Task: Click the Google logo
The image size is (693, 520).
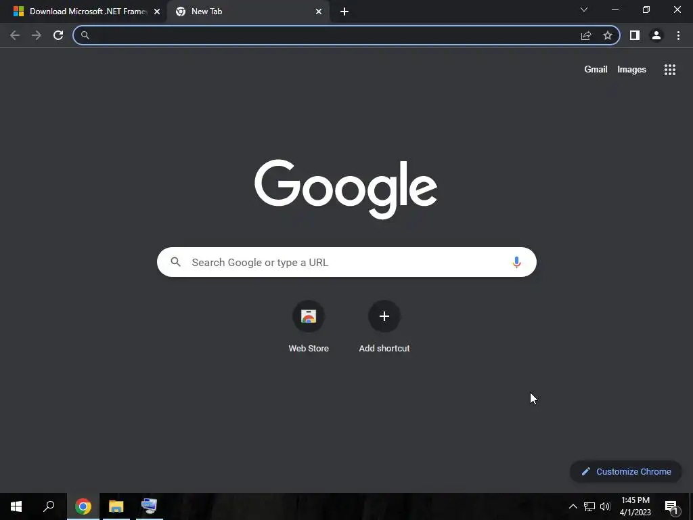Action: pos(346,189)
